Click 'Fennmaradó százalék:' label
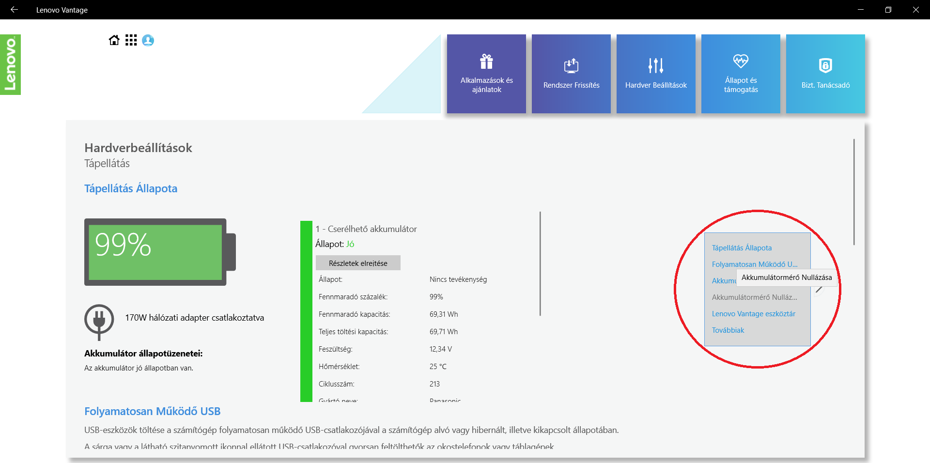930x463 pixels. pos(353,297)
